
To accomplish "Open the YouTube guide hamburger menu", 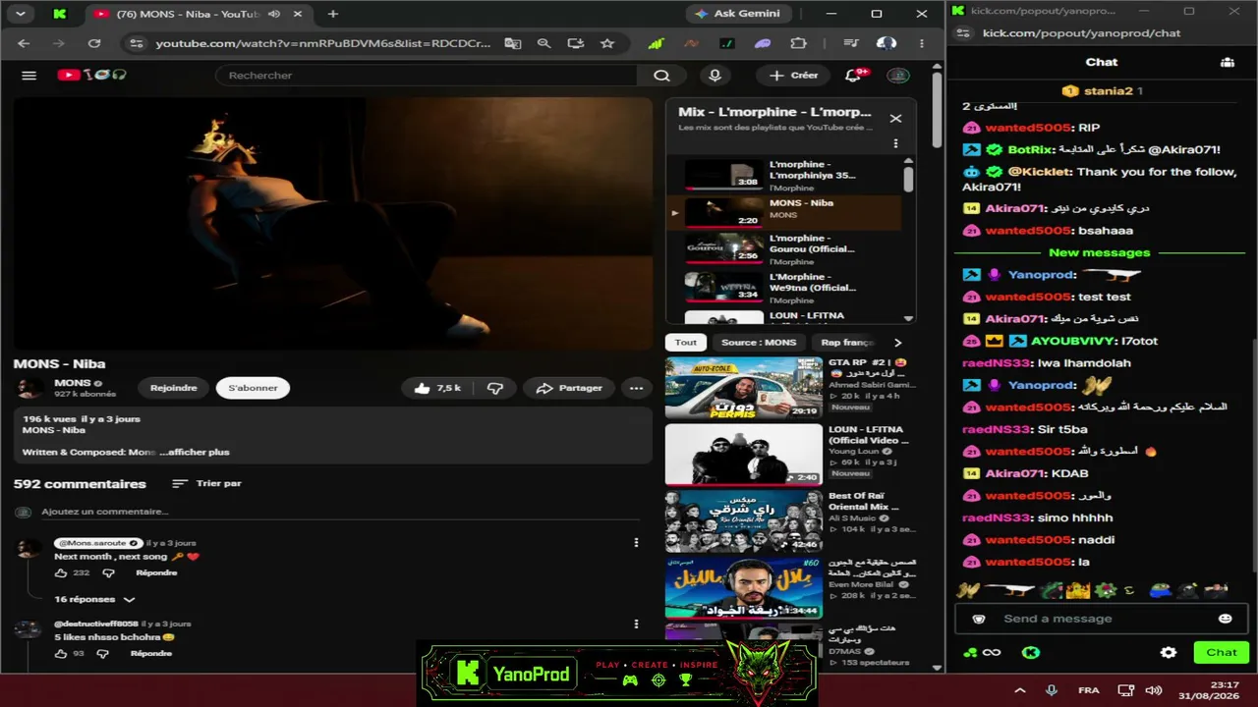I will (29, 76).
